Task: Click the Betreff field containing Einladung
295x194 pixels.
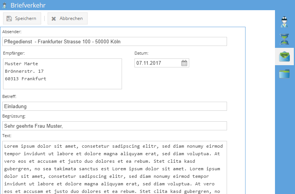Action: coord(114,106)
